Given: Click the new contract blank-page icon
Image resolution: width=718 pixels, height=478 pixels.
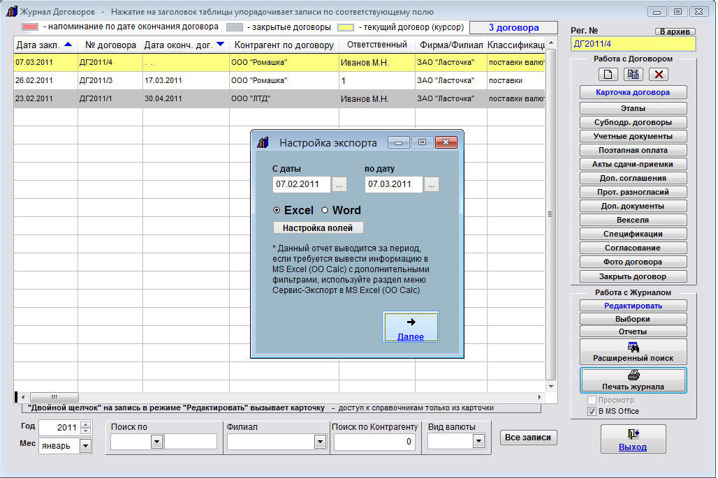Looking at the screenshot, I should 608,74.
